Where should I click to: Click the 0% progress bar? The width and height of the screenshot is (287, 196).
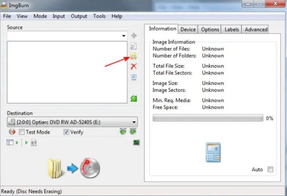tap(208, 118)
